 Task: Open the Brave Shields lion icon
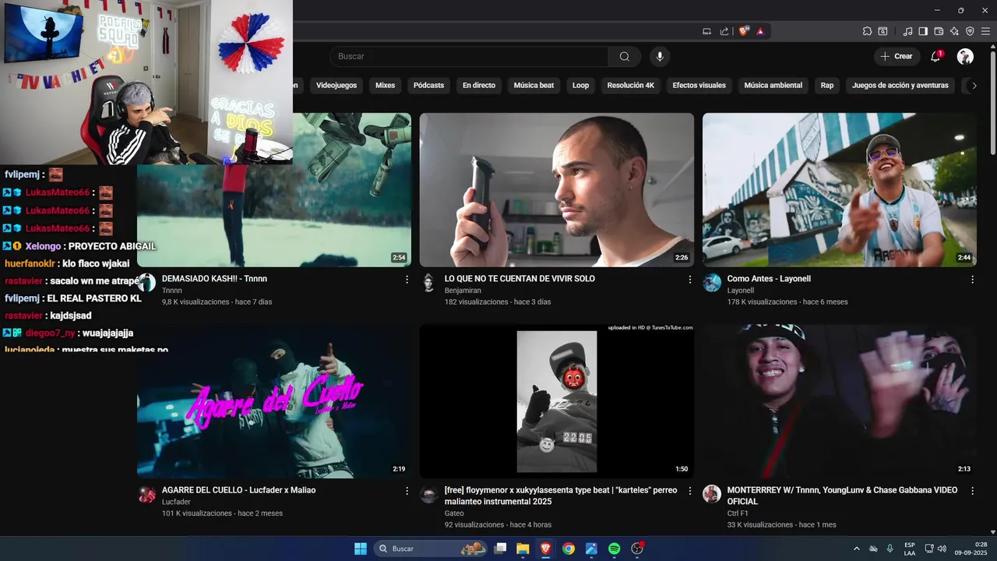pyautogui.click(x=744, y=31)
